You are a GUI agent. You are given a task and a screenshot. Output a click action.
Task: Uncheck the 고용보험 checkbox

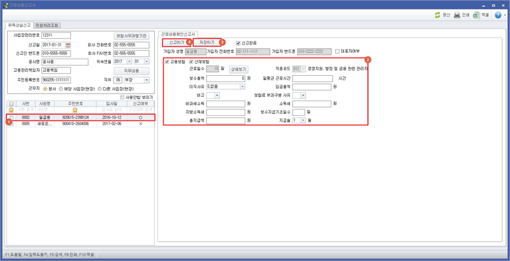[168, 62]
